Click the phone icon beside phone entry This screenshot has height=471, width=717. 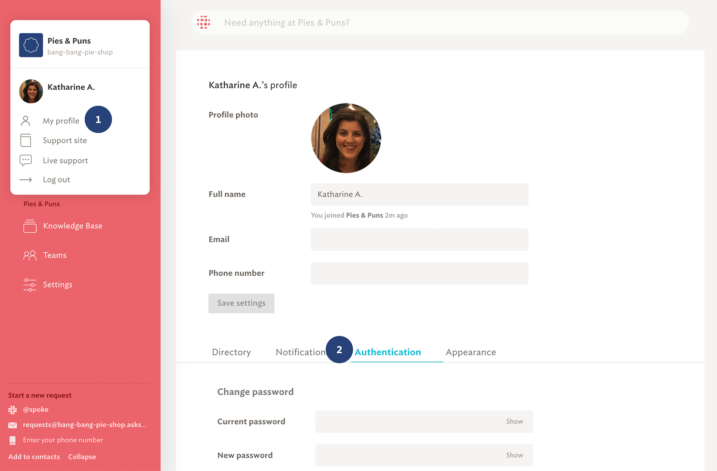pyautogui.click(x=13, y=440)
